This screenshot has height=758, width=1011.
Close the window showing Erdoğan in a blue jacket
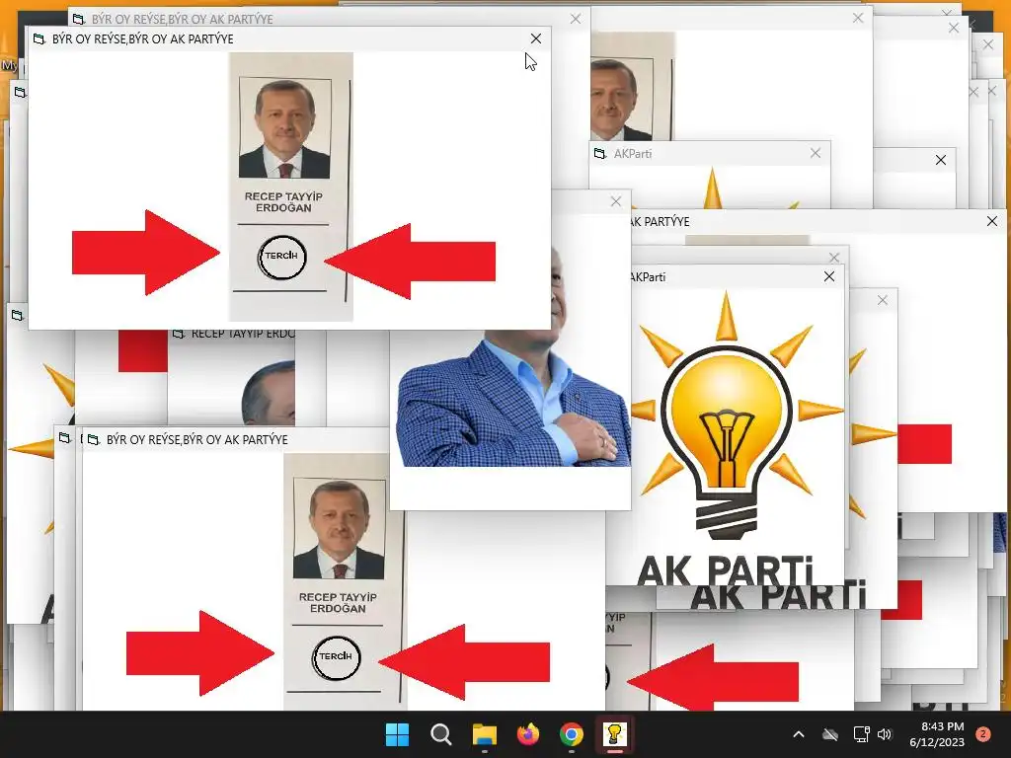(616, 201)
